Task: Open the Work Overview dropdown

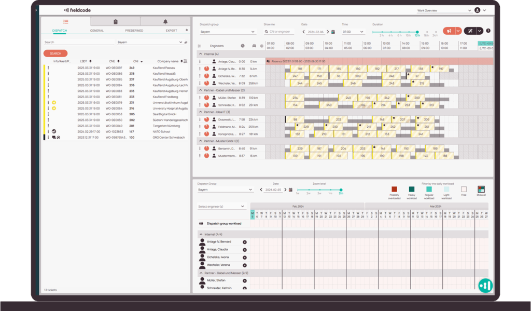Action: point(443,10)
